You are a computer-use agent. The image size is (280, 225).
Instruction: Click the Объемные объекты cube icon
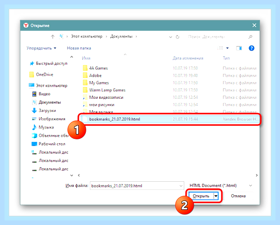tap(34, 136)
